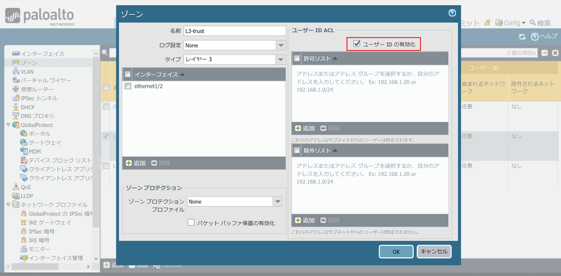Open the zone dialog help icon

(x=452, y=13)
